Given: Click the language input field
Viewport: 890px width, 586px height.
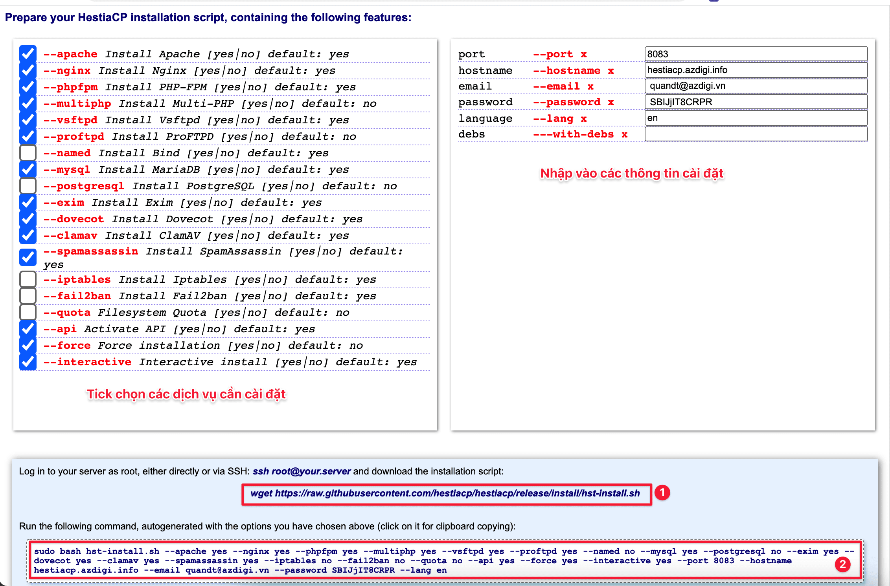Looking at the screenshot, I should (756, 118).
